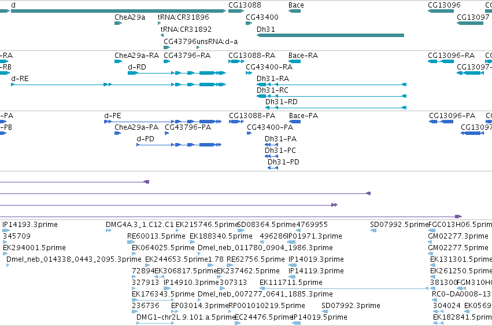This screenshot has width=492, height=326.
Task: Click the Dmel_neb_014338_0443_2095.3prime label
Action: coord(74,259)
